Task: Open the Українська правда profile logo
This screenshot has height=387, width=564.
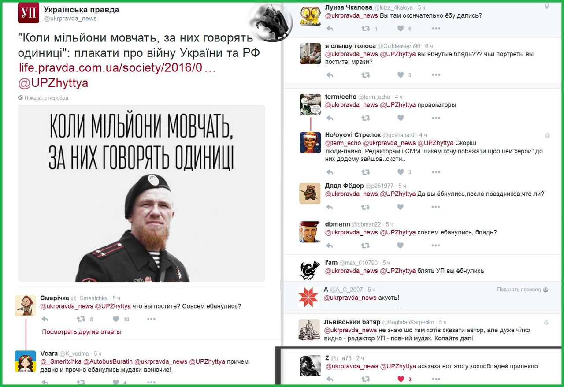Action: coord(29,12)
